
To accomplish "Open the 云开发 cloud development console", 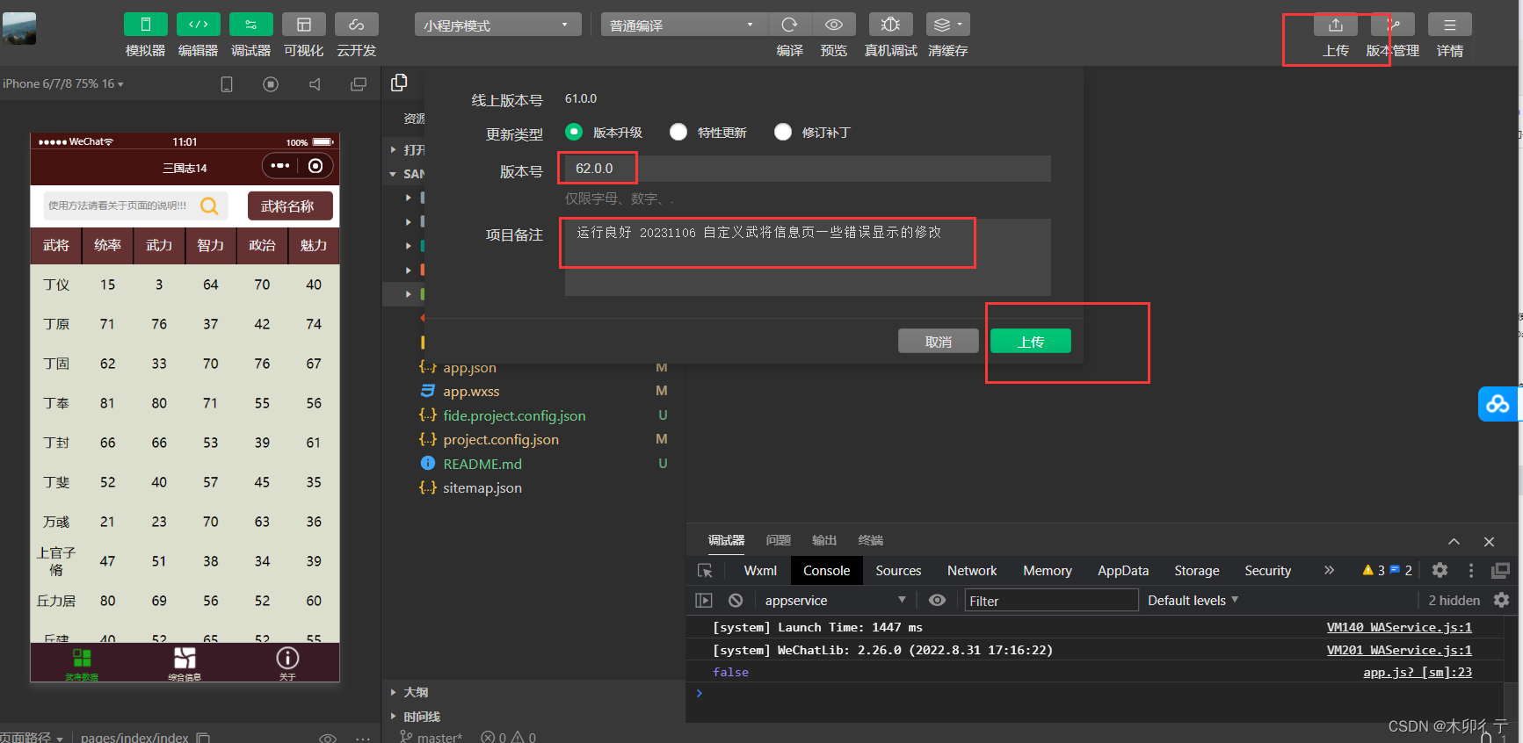I will click(357, 25).
